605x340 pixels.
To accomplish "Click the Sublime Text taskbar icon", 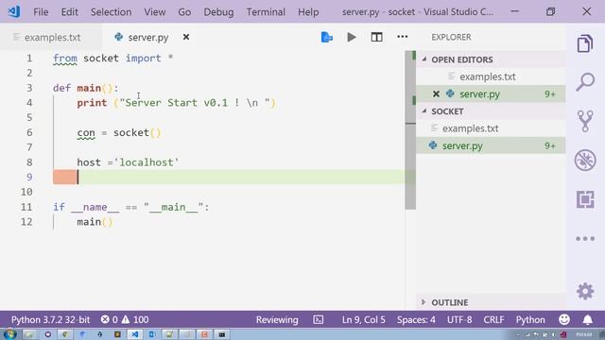I will pyautogui.click(x=117, y=334).
